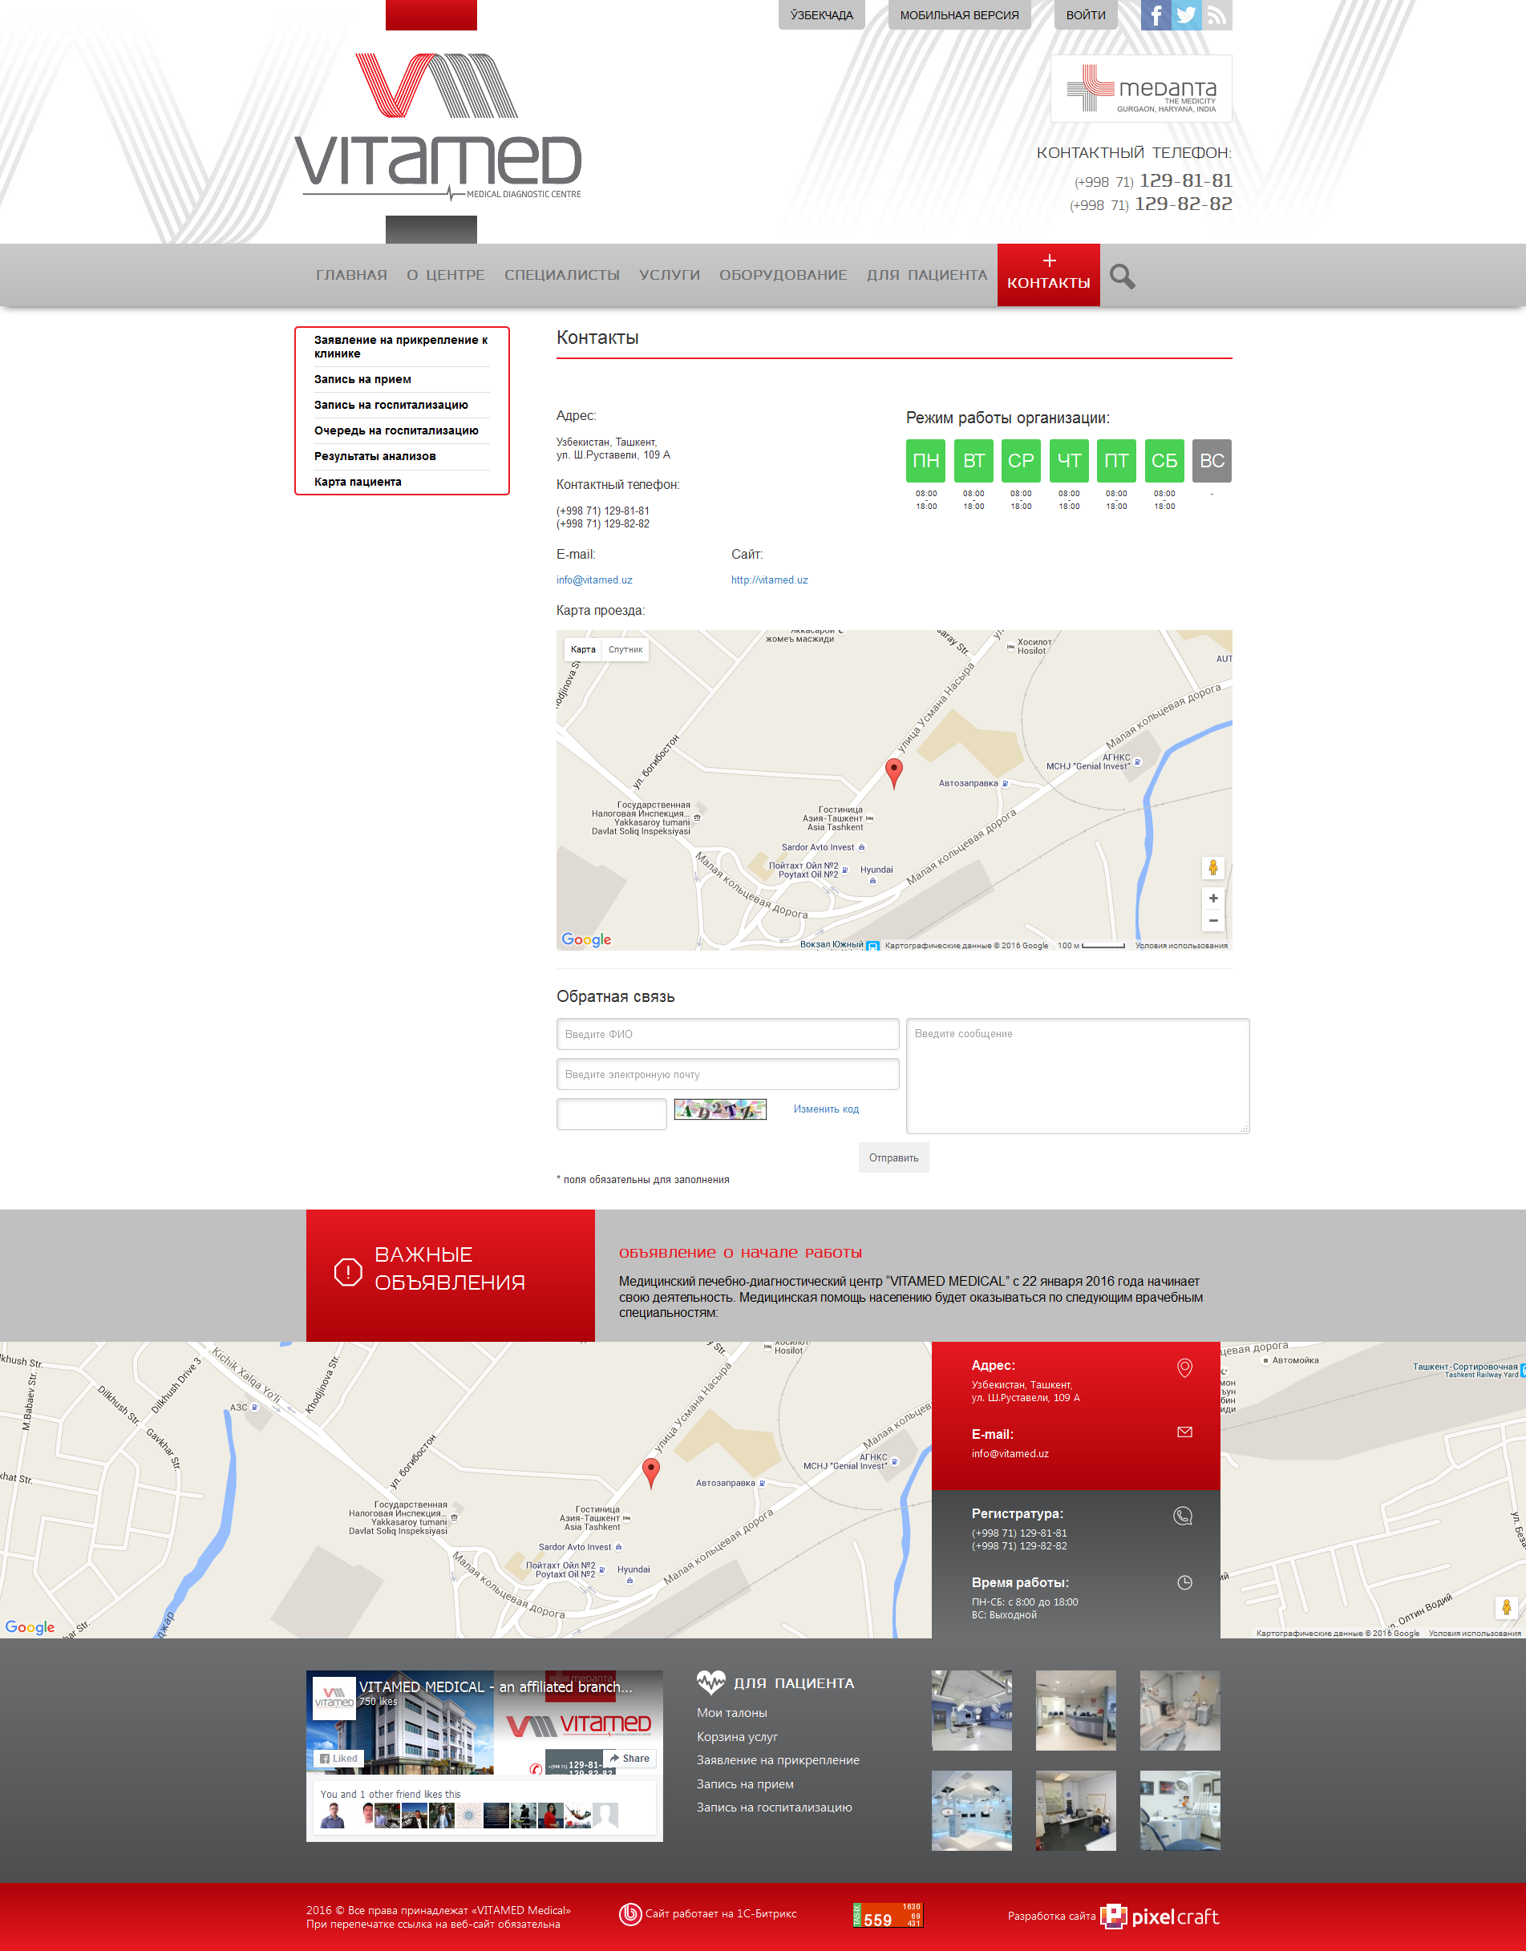
Task: Click the Street View pegman on bottom map
Action: [1505, 1607]
